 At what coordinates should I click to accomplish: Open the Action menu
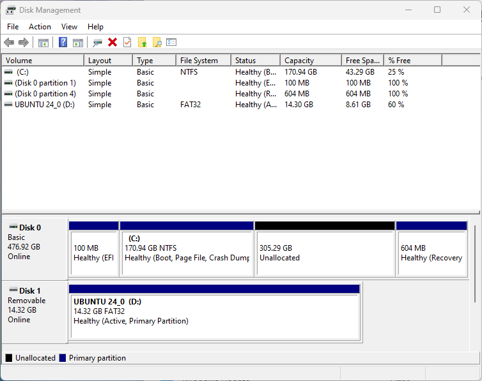(x=40, y=27)
